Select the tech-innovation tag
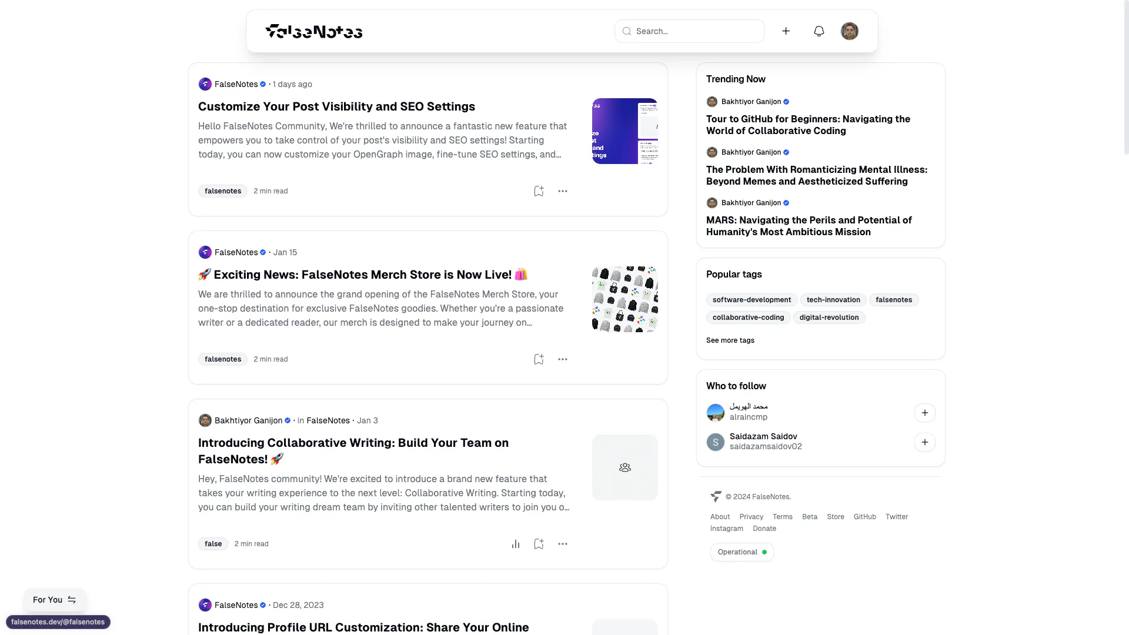 833,300
